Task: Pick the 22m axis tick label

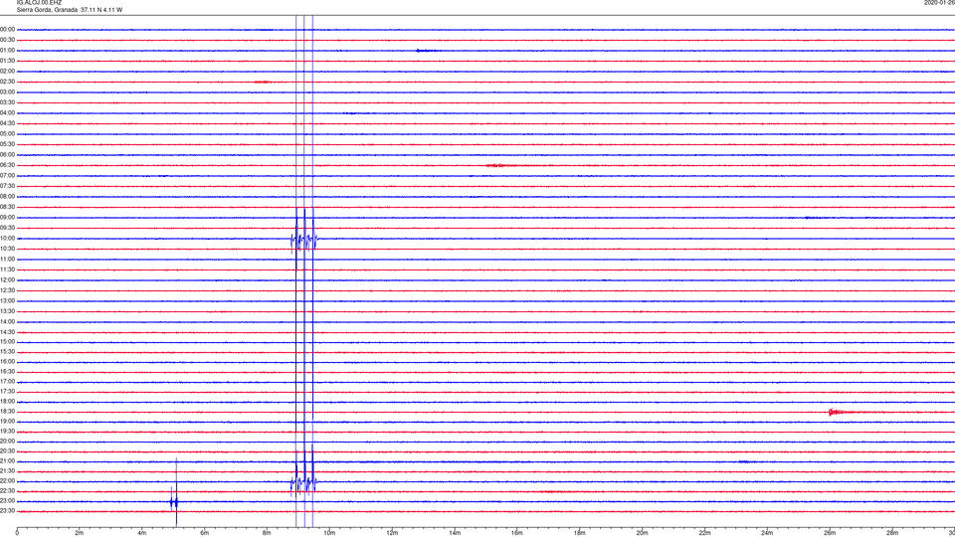Action: pyautogui.click(x=704, y=533)
